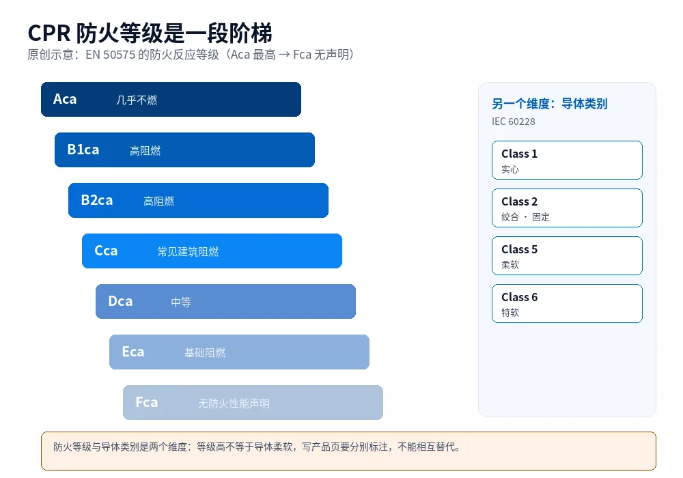Viewport: 683px width, 478px height.
Task: Click the title CPR 防火等级是一段阶梯
Action: pyautogui.click(x=150, y=33)
